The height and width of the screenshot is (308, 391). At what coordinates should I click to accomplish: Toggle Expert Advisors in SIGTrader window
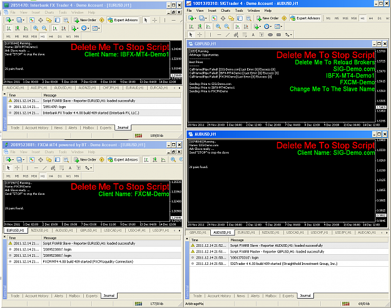305,18
